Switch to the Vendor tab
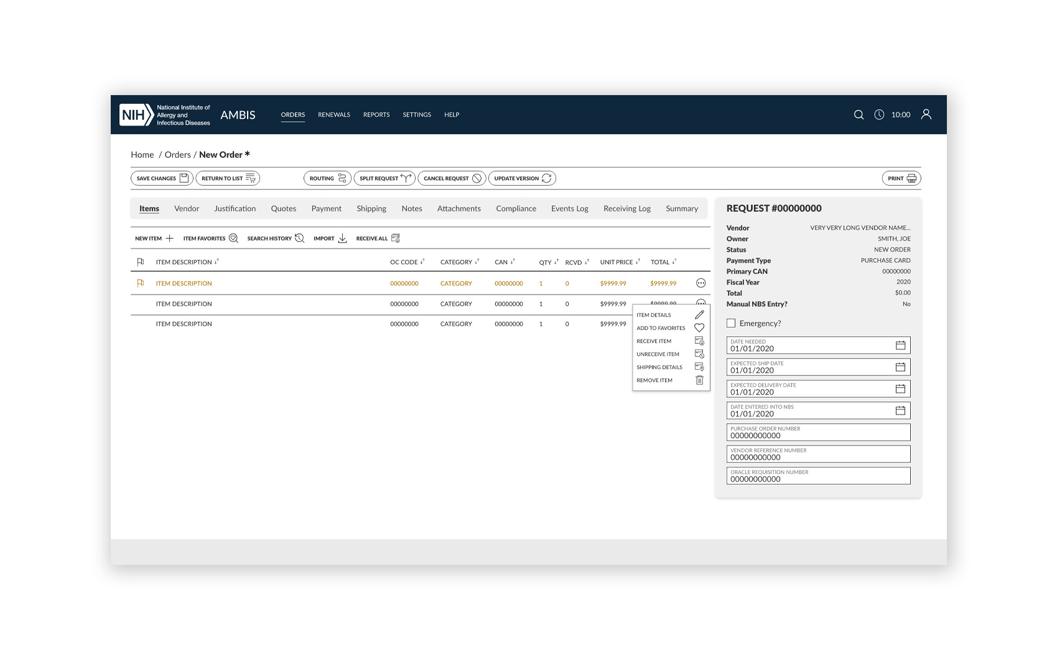 187,209
